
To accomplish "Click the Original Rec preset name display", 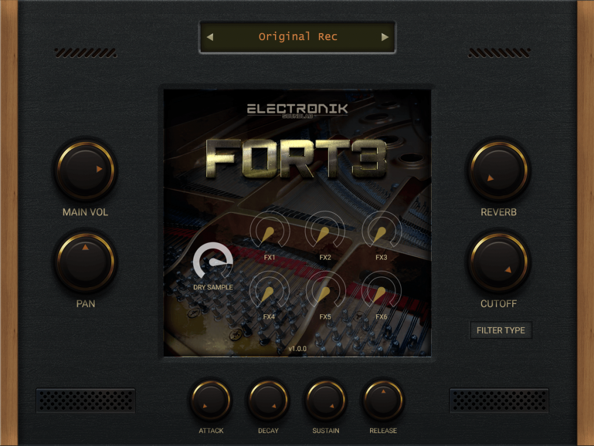I will click(298, 37).
